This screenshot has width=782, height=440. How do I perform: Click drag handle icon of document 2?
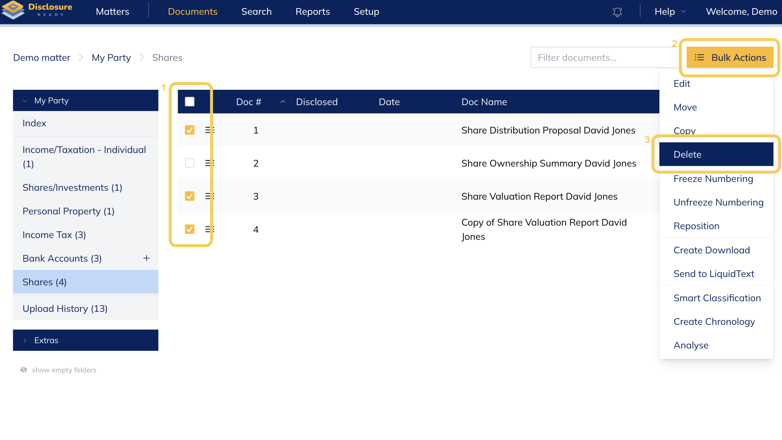[210, 163]
